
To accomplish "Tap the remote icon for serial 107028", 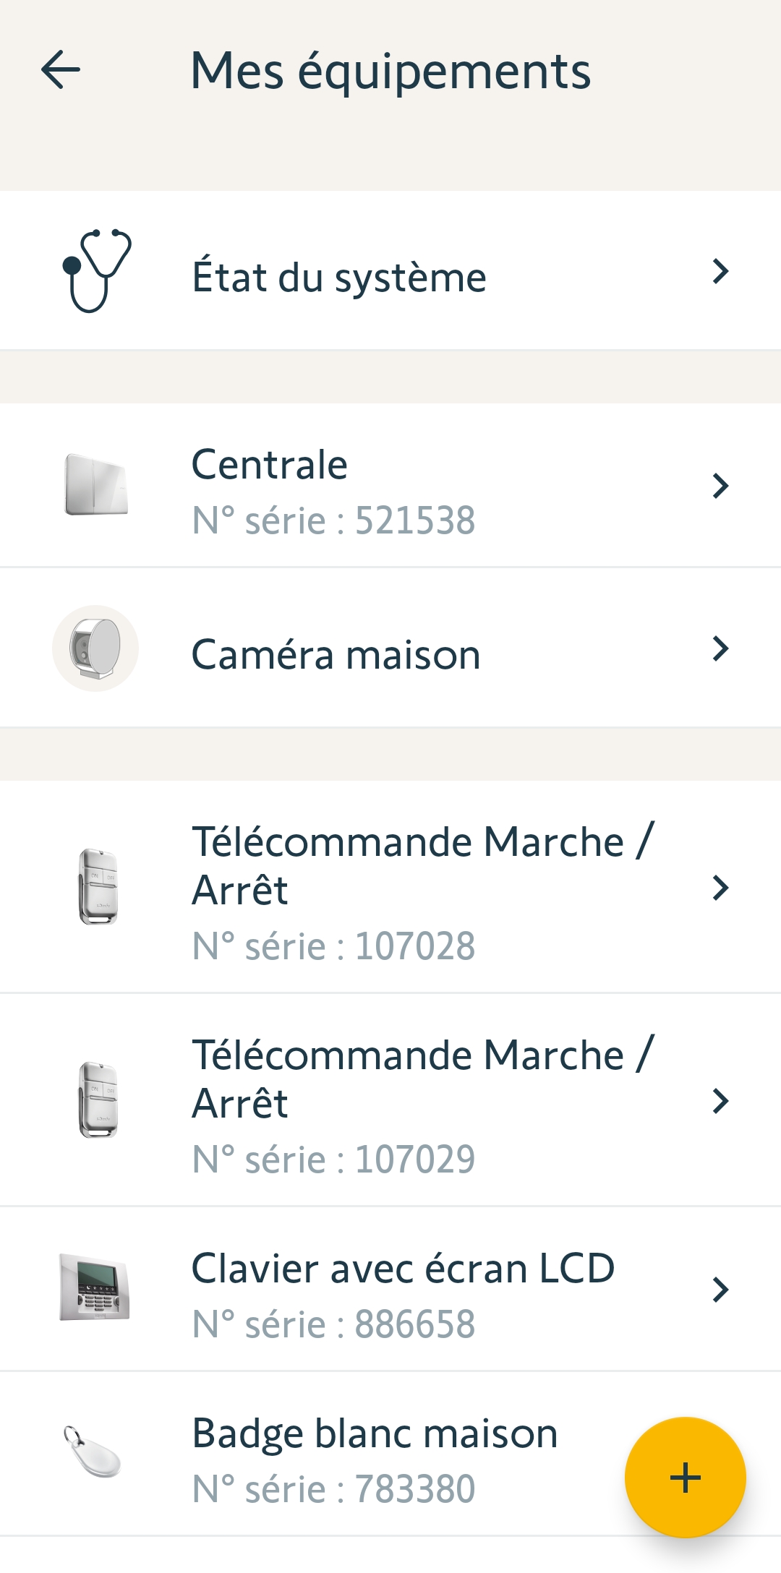I will coord(98,886).
